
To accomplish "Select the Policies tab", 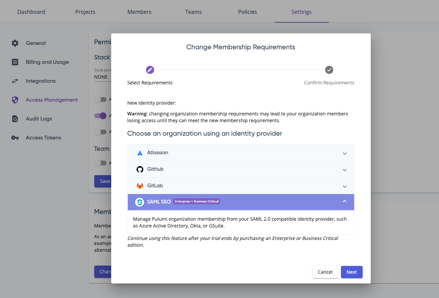I will pos(247,12).
